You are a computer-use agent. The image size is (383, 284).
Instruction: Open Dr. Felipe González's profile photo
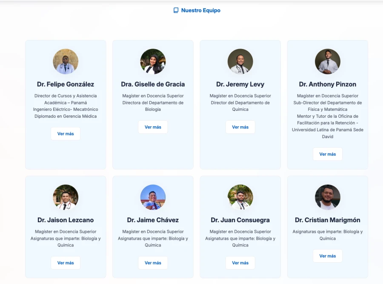click(x=66, y=61)
